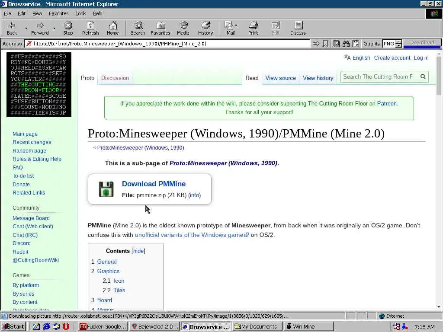Switch to My Documents taskbar window

(x=257, y=326)
